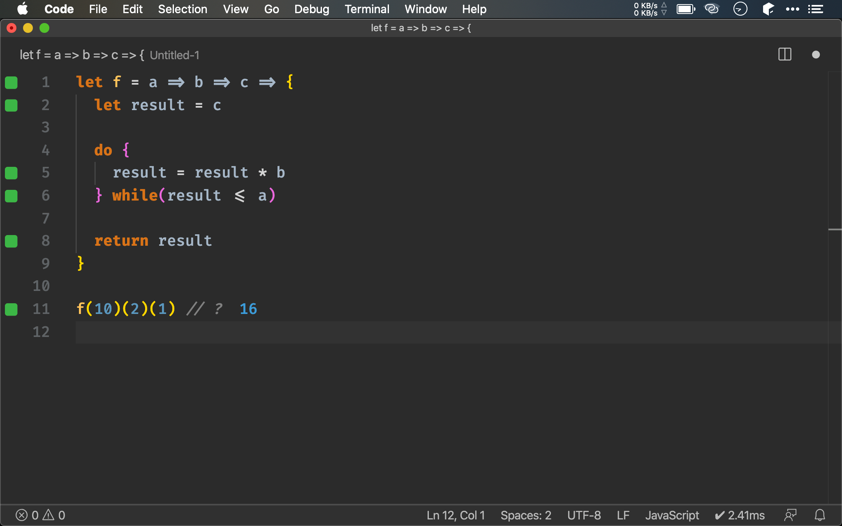This screenshot has height=526, width=842.
Task: Open the File menu
Action: (x=98, y=9)
